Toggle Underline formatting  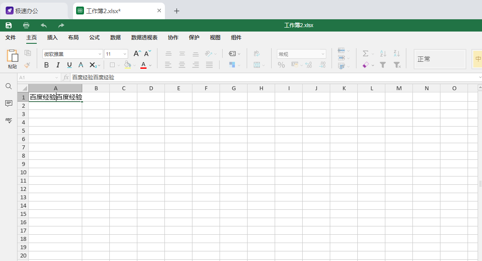[x=69, y=65]
